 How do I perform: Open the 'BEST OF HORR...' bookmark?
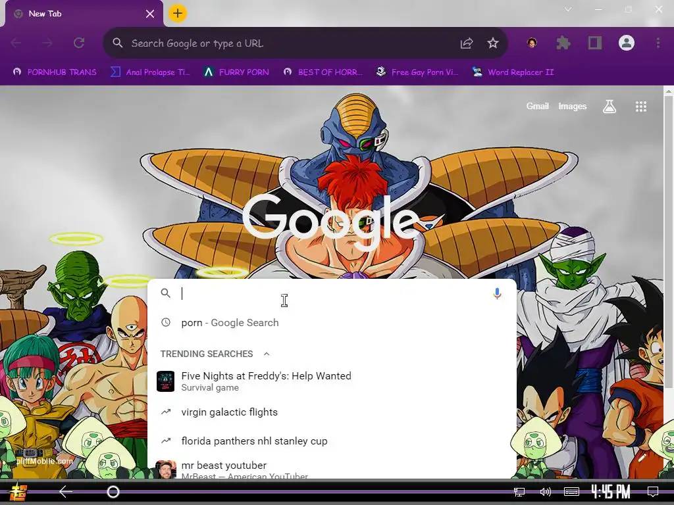tap(323, 72)
